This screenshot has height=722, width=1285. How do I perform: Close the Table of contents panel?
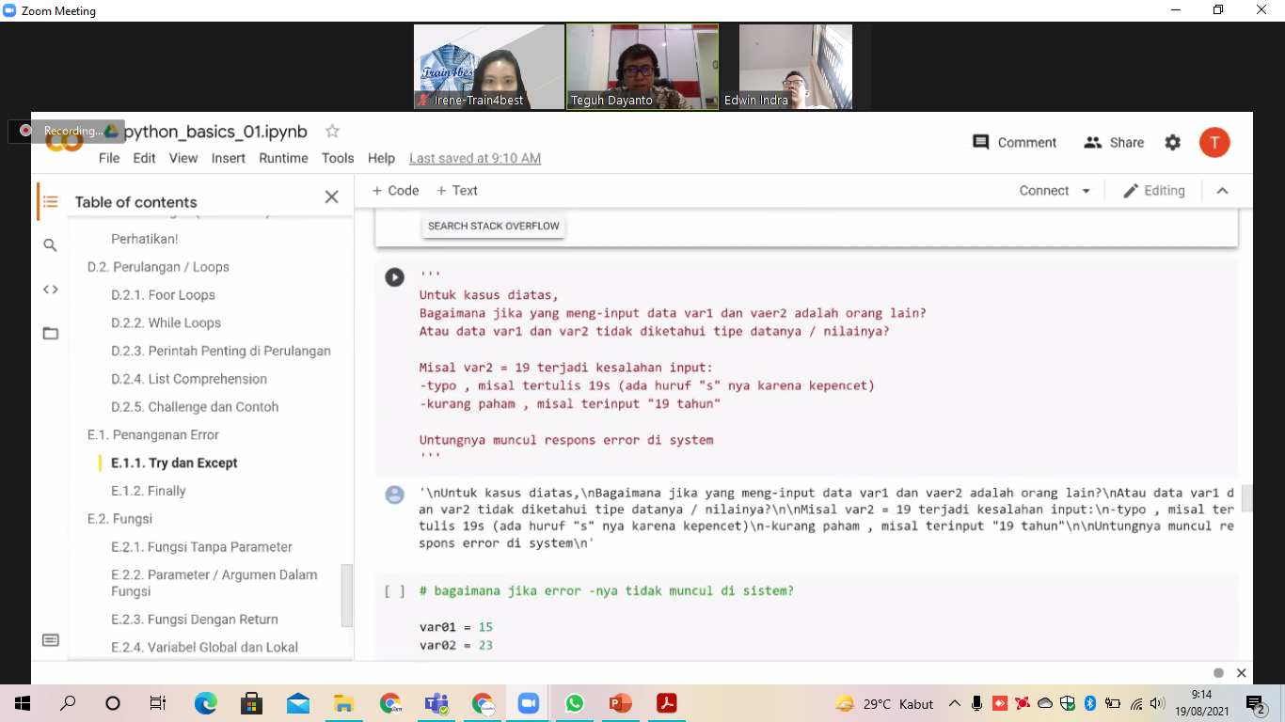click(331, 196)
